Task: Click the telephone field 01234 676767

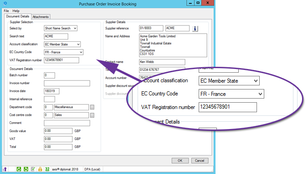Action: click(x=162, y=70)
